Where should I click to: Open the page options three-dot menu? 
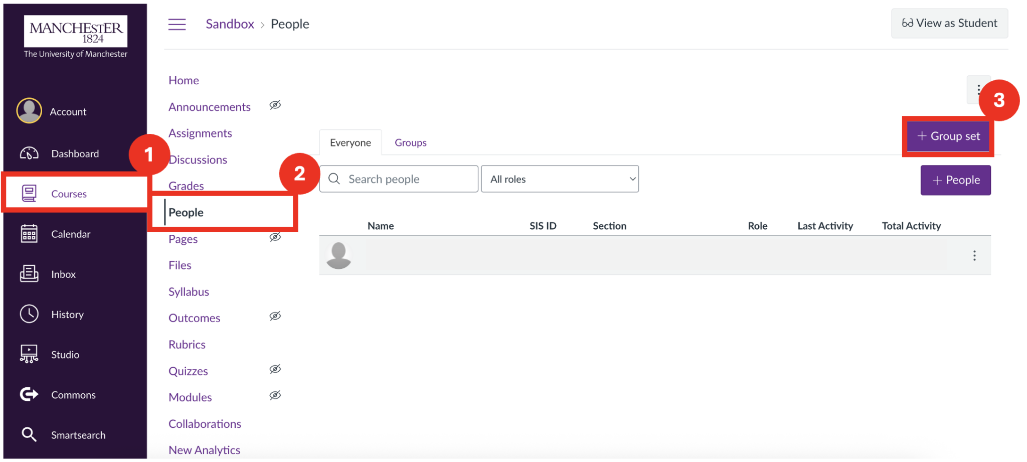[x=979, y=89]
